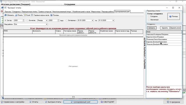This screenshot has width=186, height=105.
Task: Click the О программе info icon
Action: point(168,102)
